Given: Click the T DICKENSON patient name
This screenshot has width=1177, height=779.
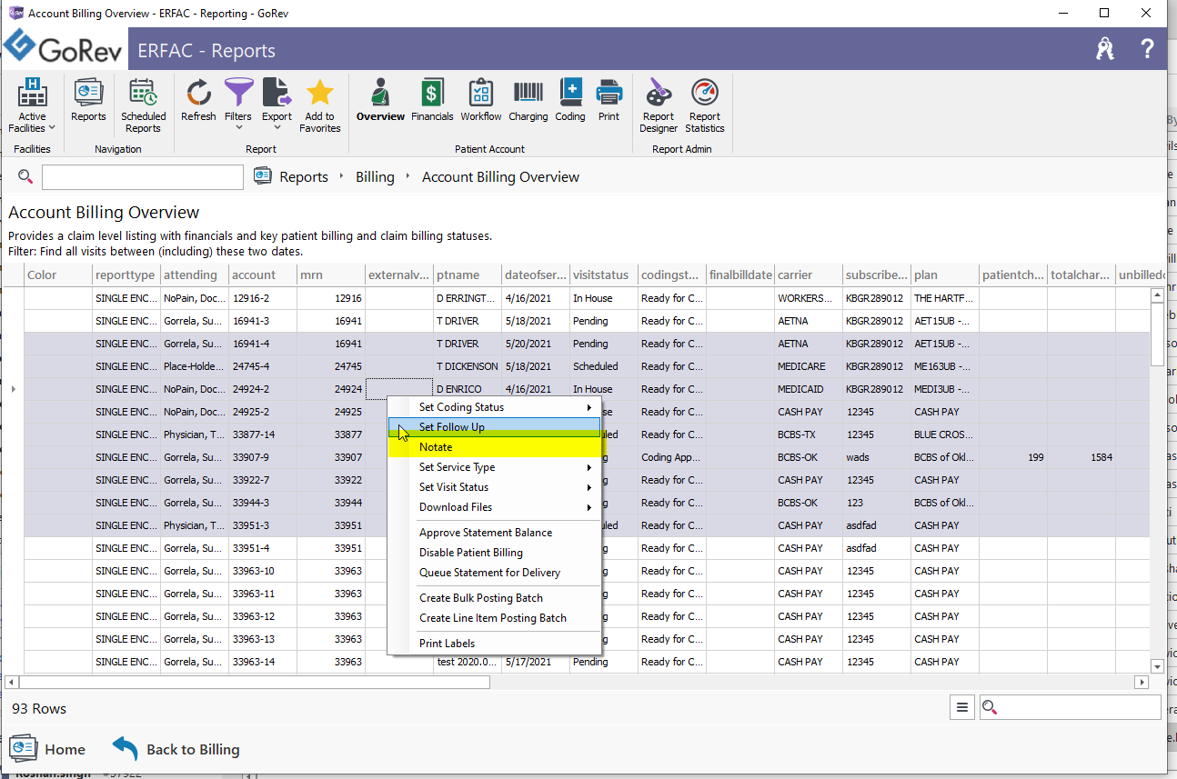Looking at the screenshot, I should (468, 366).
